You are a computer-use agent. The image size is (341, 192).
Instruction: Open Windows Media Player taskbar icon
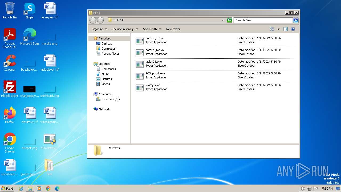coord(39,189)
